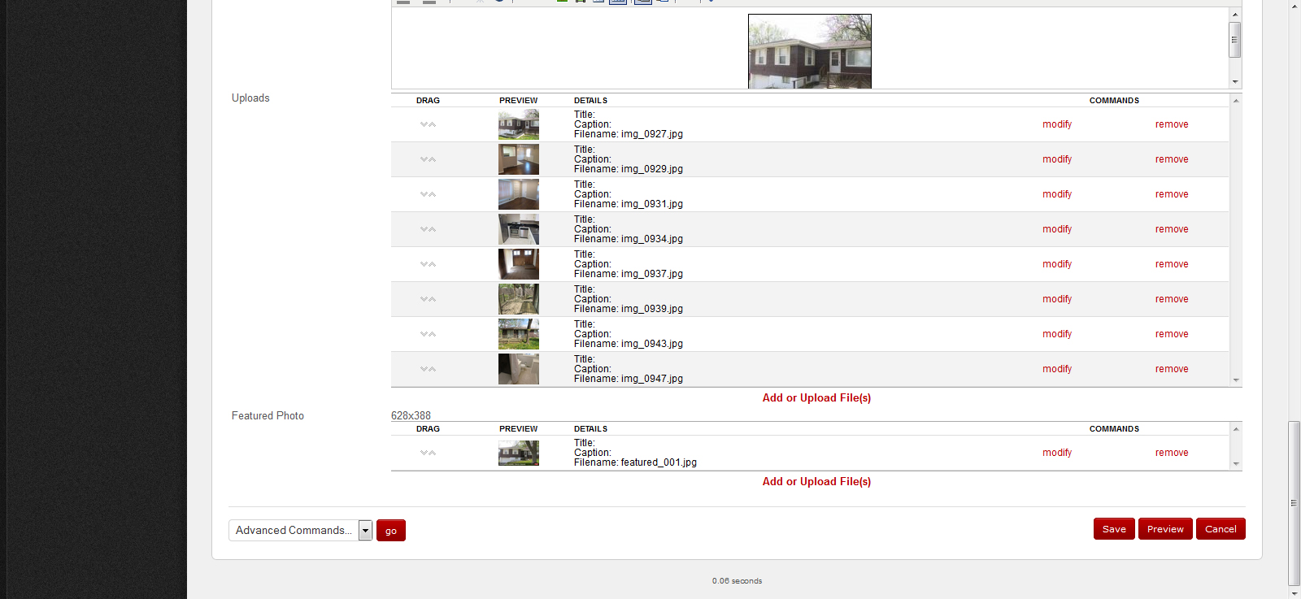Click drag arrows for featured_001.jpg
Viewport: 1301px width, 599px height.
coord(428,453)
